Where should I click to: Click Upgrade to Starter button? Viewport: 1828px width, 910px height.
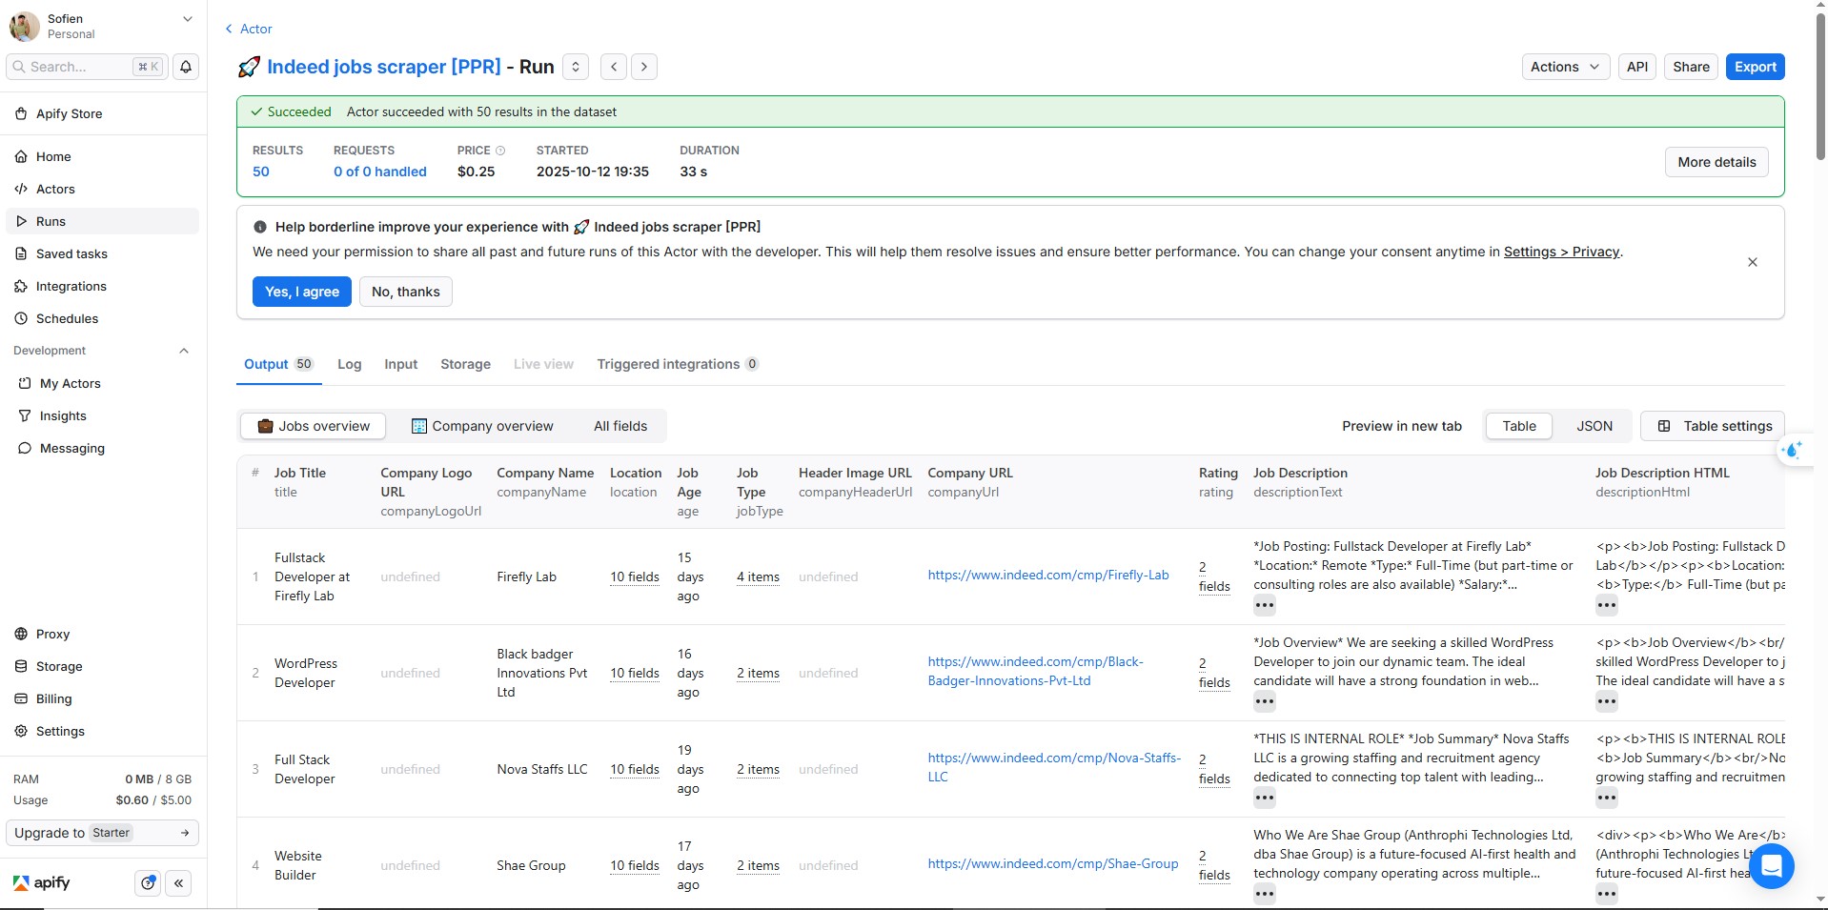tap(102, 833)
